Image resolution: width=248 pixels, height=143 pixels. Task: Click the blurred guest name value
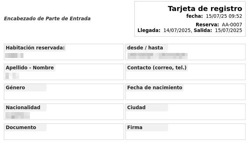[x=12, y=76]
